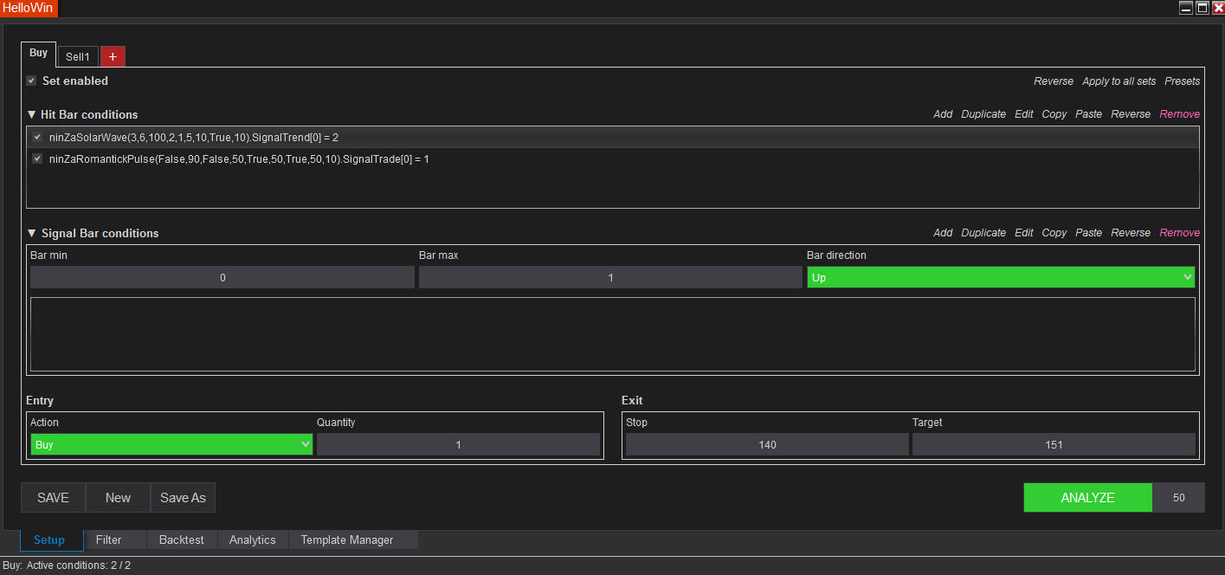Uncheck the ninZaSolarWave condition checkbox

click(x=37, y=137)
